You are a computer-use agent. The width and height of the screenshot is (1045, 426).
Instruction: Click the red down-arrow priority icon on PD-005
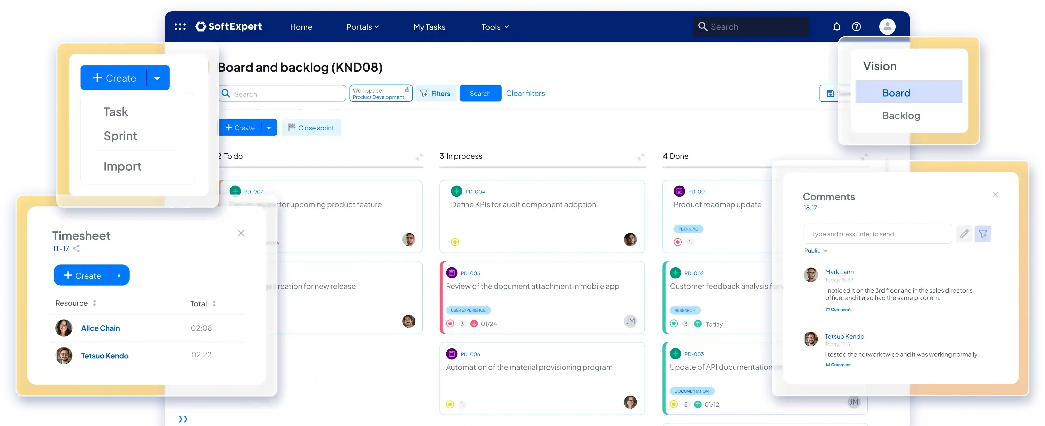(474, 324)
